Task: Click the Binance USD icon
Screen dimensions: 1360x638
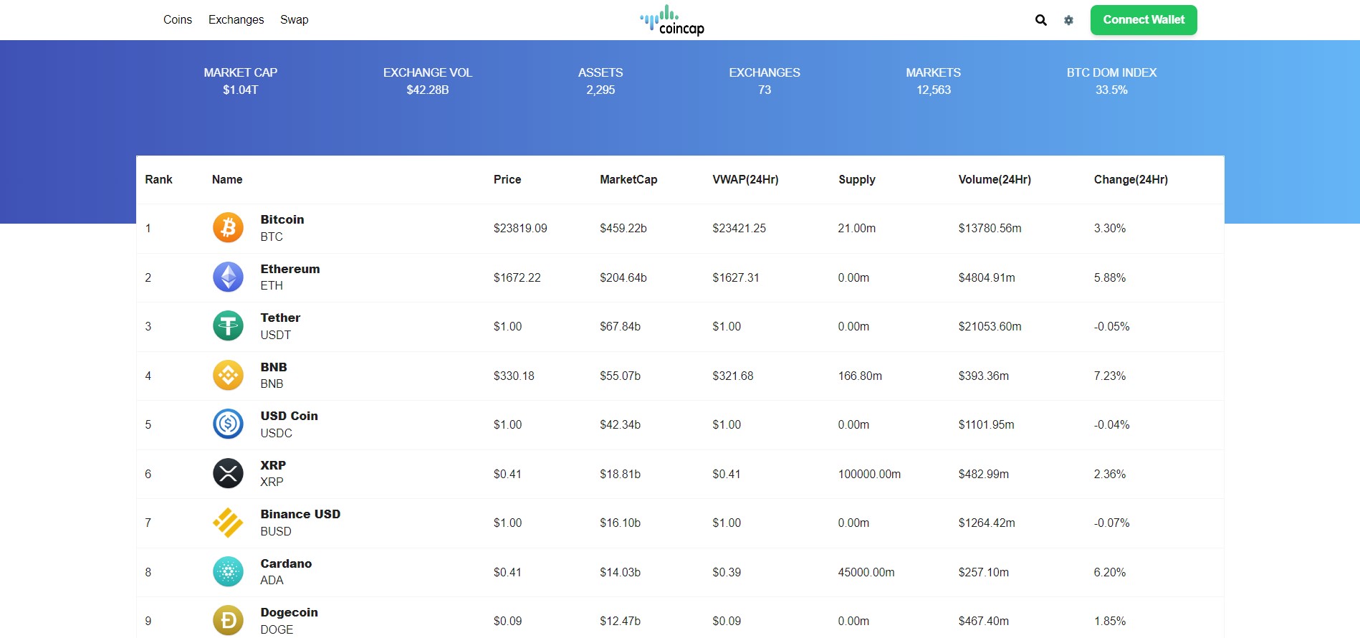Action: pyautogui.click(x=228, y=523)
